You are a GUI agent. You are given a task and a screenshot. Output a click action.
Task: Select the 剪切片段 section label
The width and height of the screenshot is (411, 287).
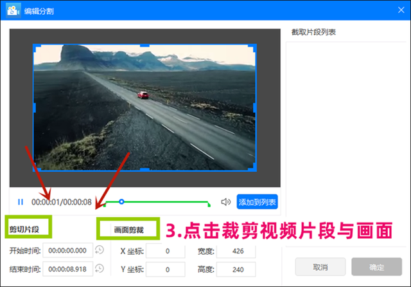pos(28,229)
